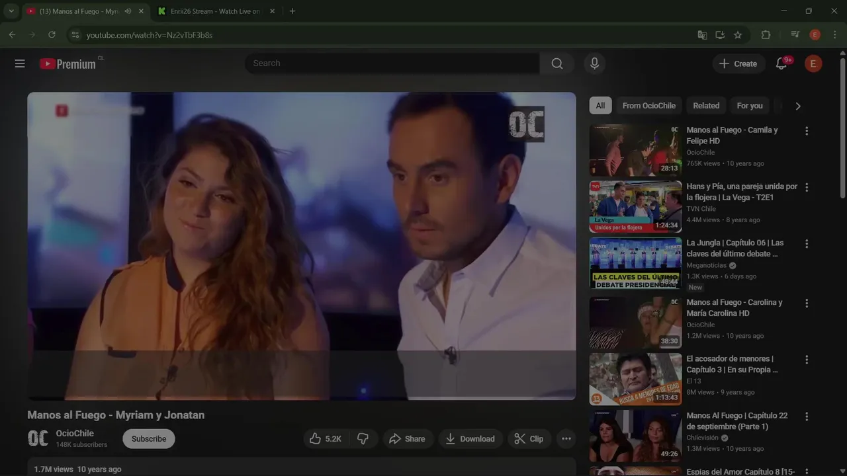Screen dimensions: 847x476
Task: Click the Share button
Action: pyautogui.click(x=408, y=438)
